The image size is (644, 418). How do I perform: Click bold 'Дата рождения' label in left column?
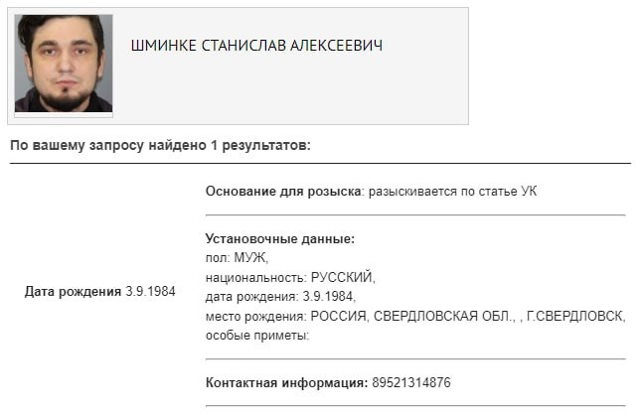73,291
